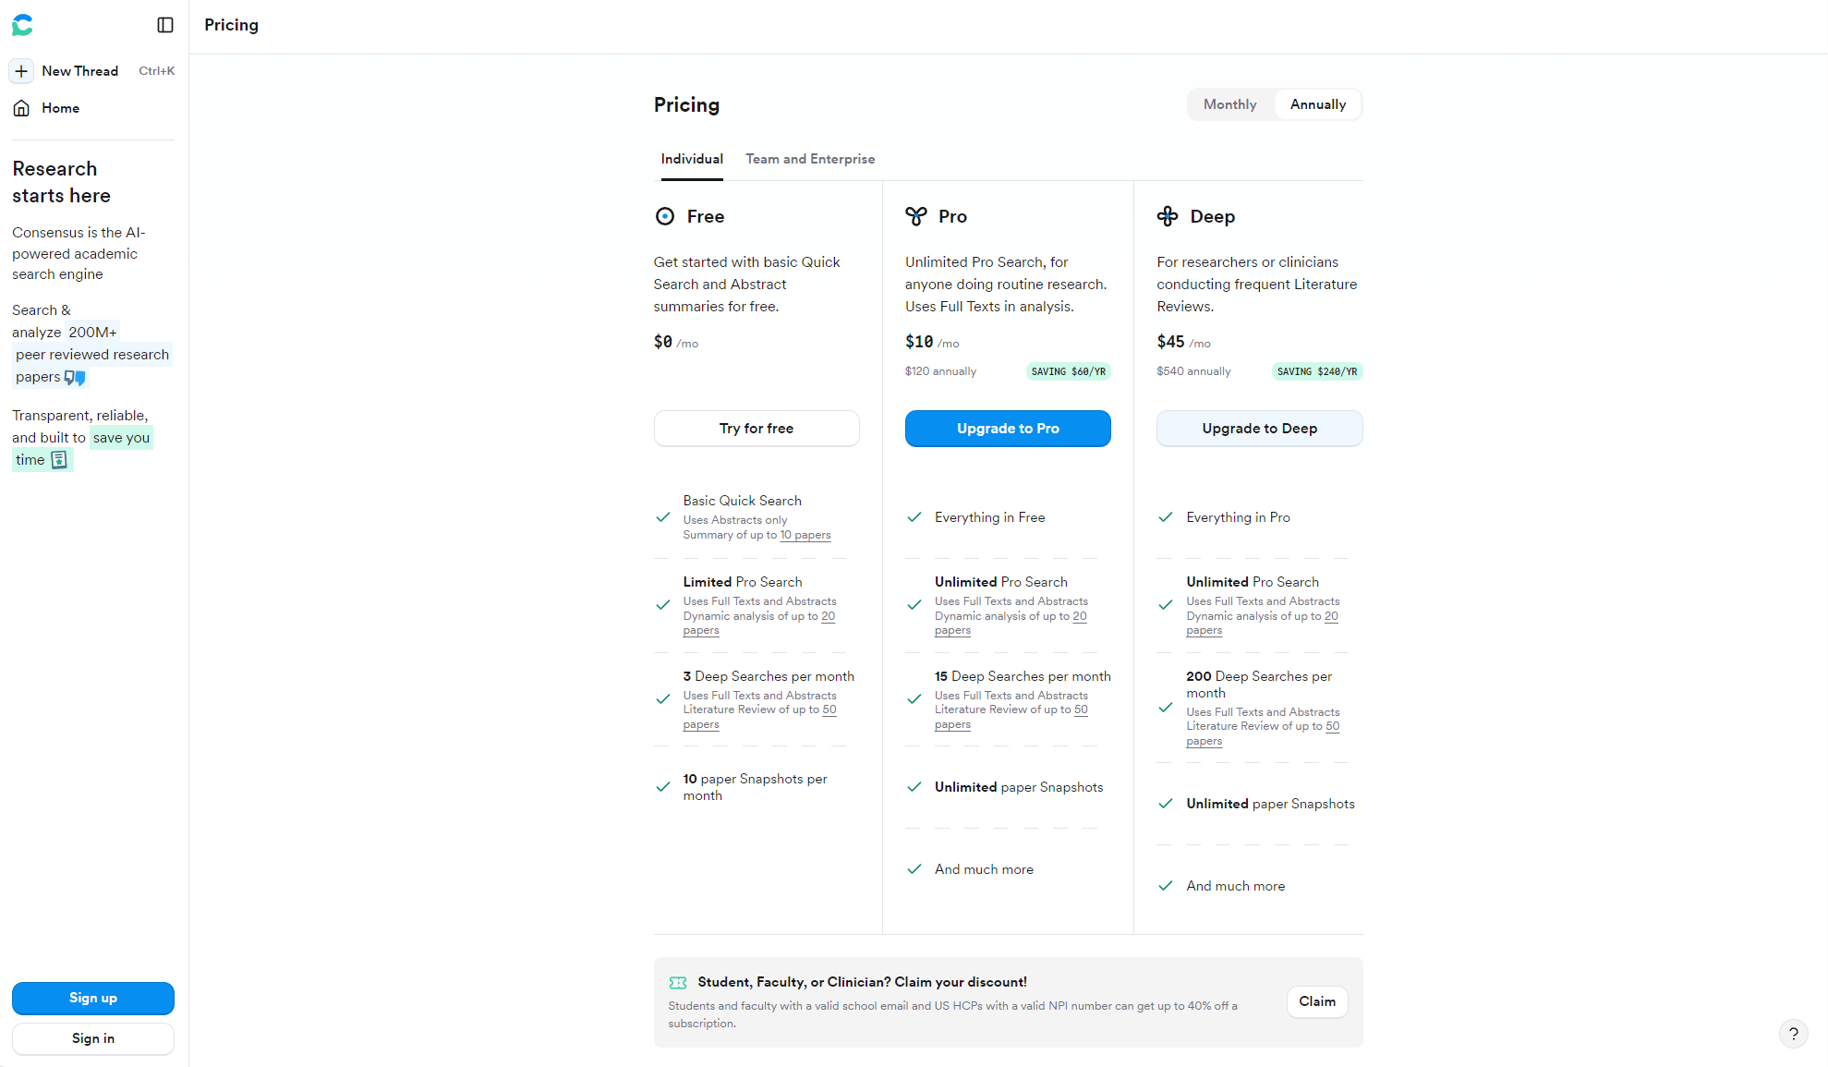Image resolution: width=1828 pixels, height=1067 pixels.
Task: Go to Home in the sidebar
Action: pyautogui.click(x=60, y=108)
